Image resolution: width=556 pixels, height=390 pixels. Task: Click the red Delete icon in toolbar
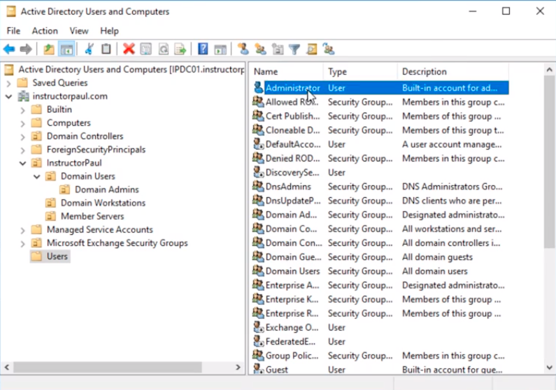[129, 49]
